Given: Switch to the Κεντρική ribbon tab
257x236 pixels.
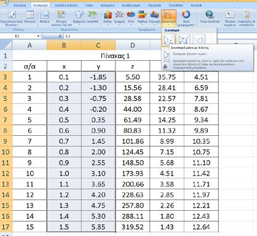Looking at the screenshot, I should coord(20,6).
